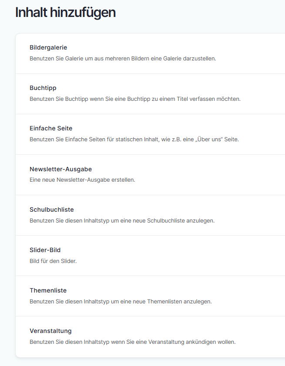Select the Buchtipp content type link
Viewport: 285px width, 366px height.
[x=43, y=88]
